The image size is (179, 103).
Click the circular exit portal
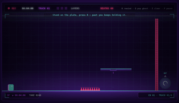pyautogui.click(x=165, y=83)
